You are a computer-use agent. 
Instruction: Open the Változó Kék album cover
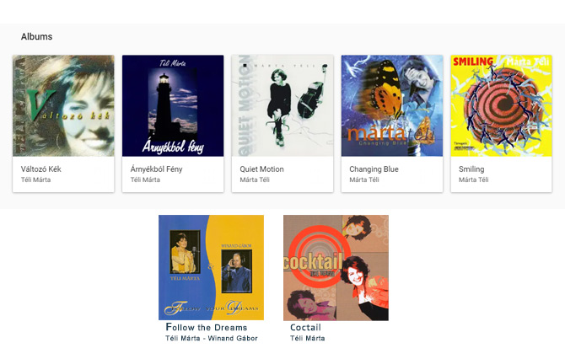[x=63, y=105]
